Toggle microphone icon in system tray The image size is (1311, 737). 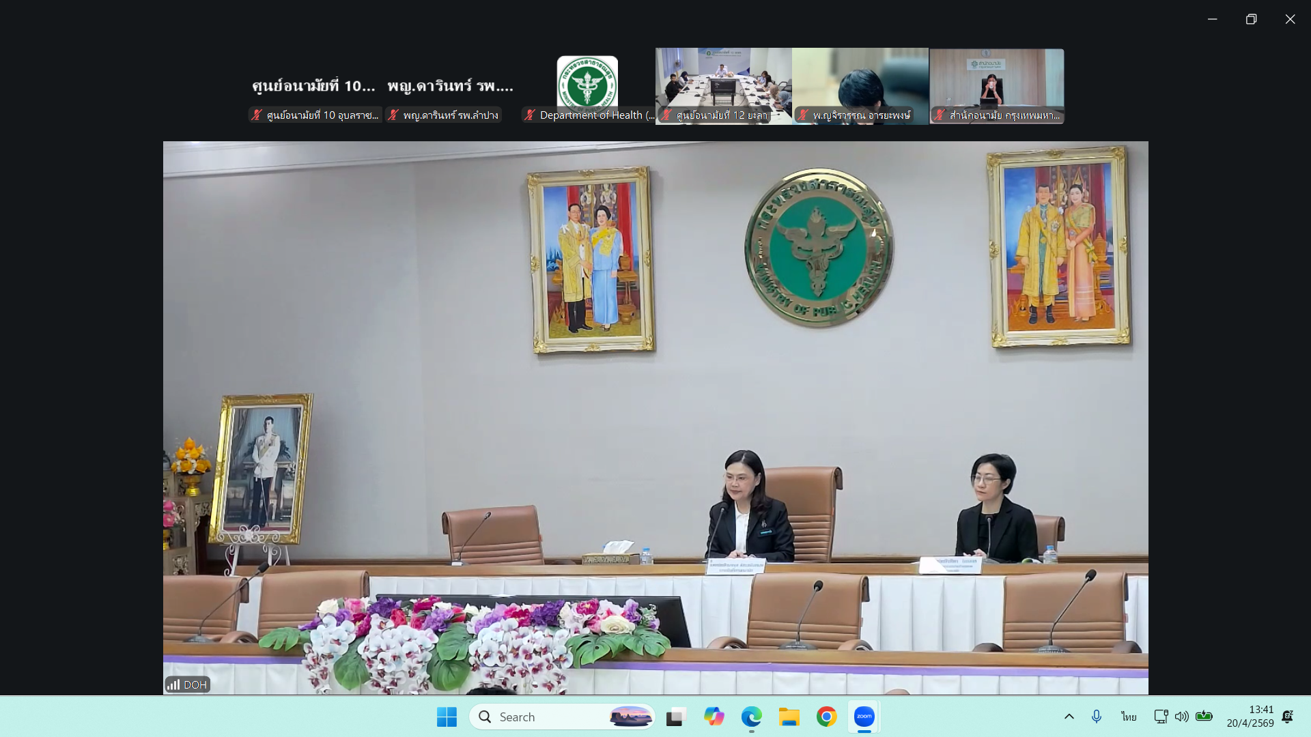pyautogui.click(x=1096, y=717)
